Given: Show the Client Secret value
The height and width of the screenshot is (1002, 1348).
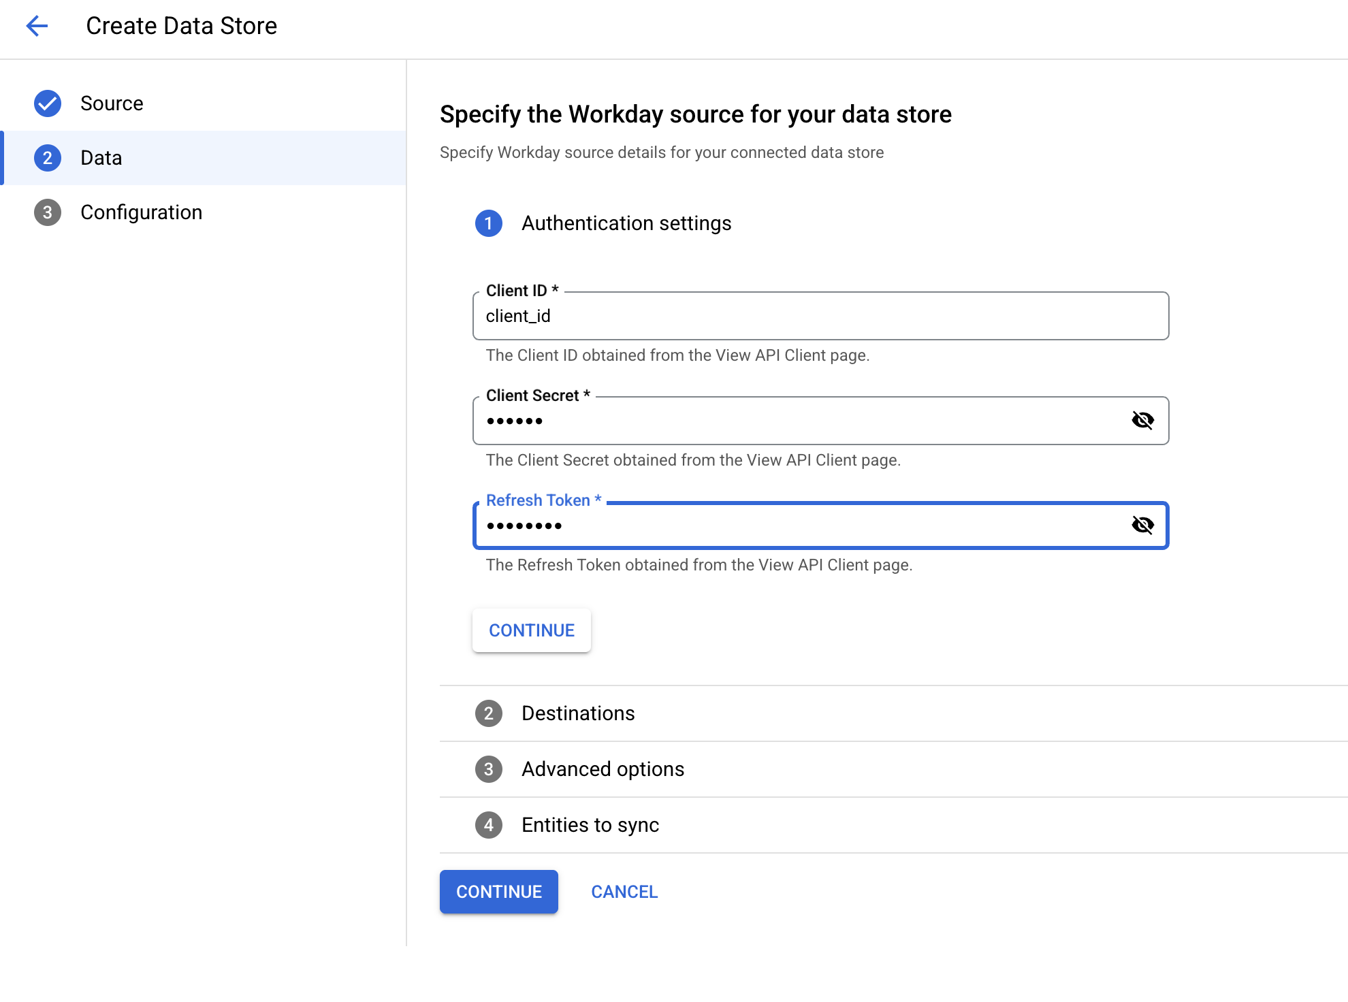Looking at the screenshot, I should 1142,420.
